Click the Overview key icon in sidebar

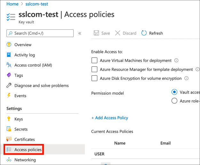[x=9, y=45]
